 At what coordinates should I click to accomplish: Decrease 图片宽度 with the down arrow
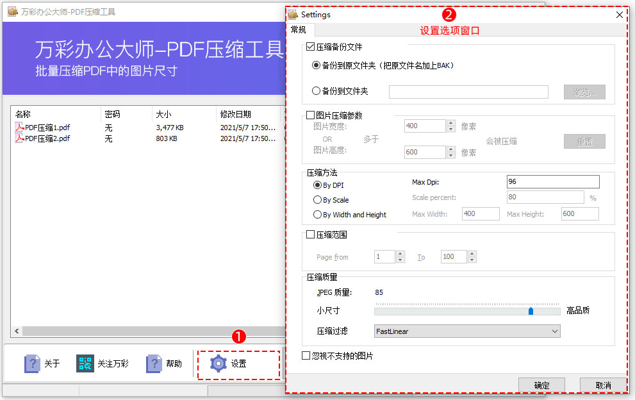pos(451,129)
